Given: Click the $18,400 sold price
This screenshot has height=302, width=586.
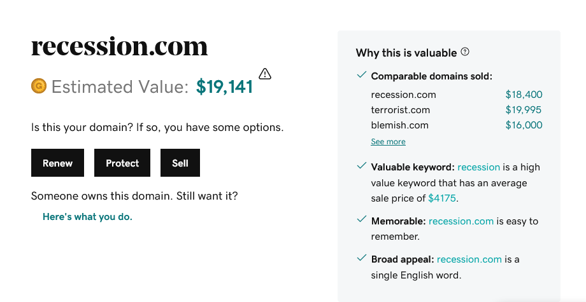Looking at the screenshot, I should click(x=524, y=95).
